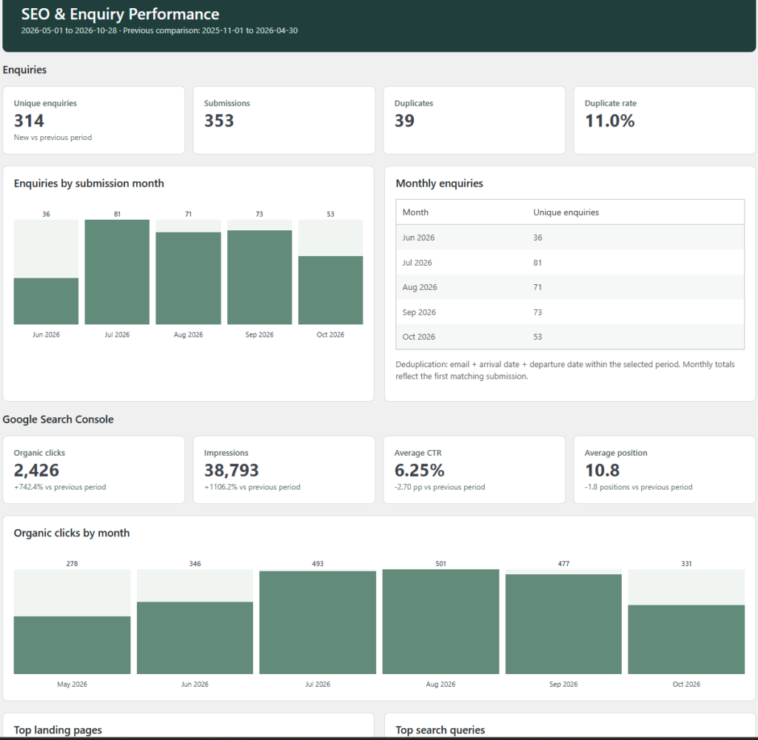Click the value 73 in the enquiries table

pyautogui.click(x=537, y=312)
